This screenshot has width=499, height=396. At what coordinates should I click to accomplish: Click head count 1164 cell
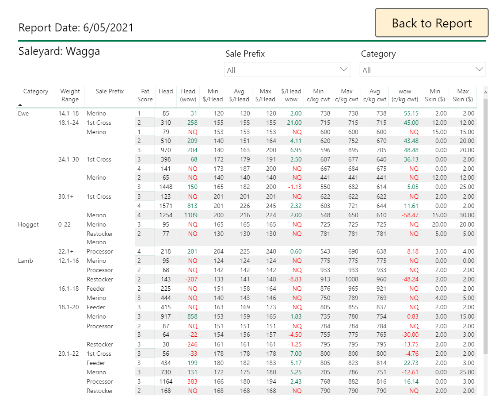[x=166, y=381]
